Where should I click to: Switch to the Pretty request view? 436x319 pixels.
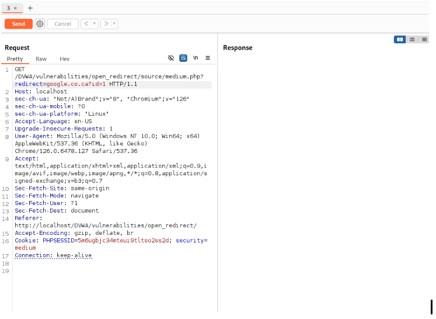[x=15, y=59]
